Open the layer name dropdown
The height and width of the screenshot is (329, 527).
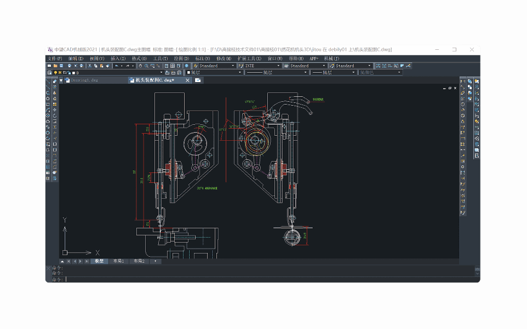tap(161, 72)
